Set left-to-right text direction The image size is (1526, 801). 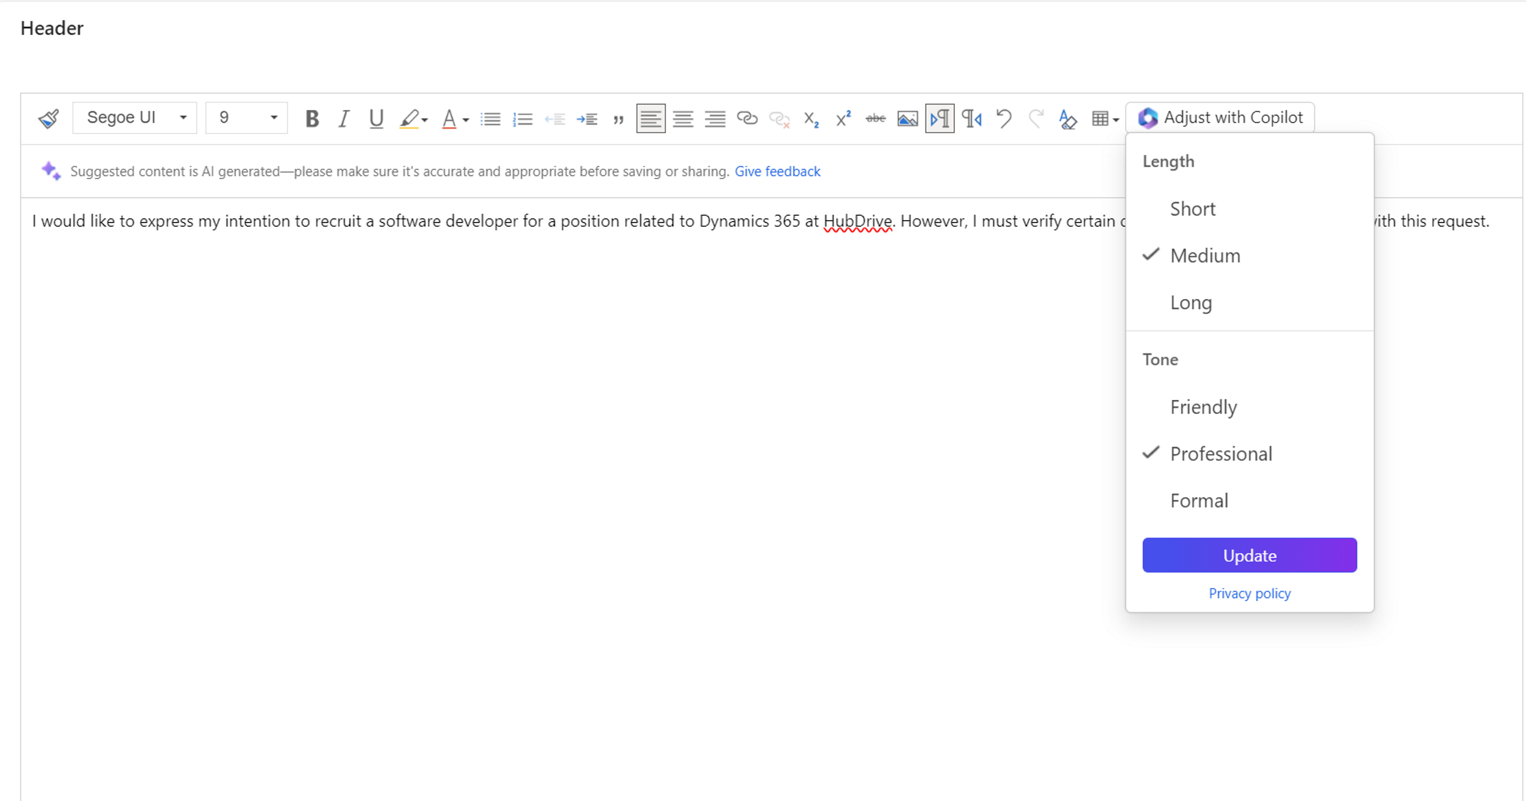pyautogui.click(x=940, y=118)
